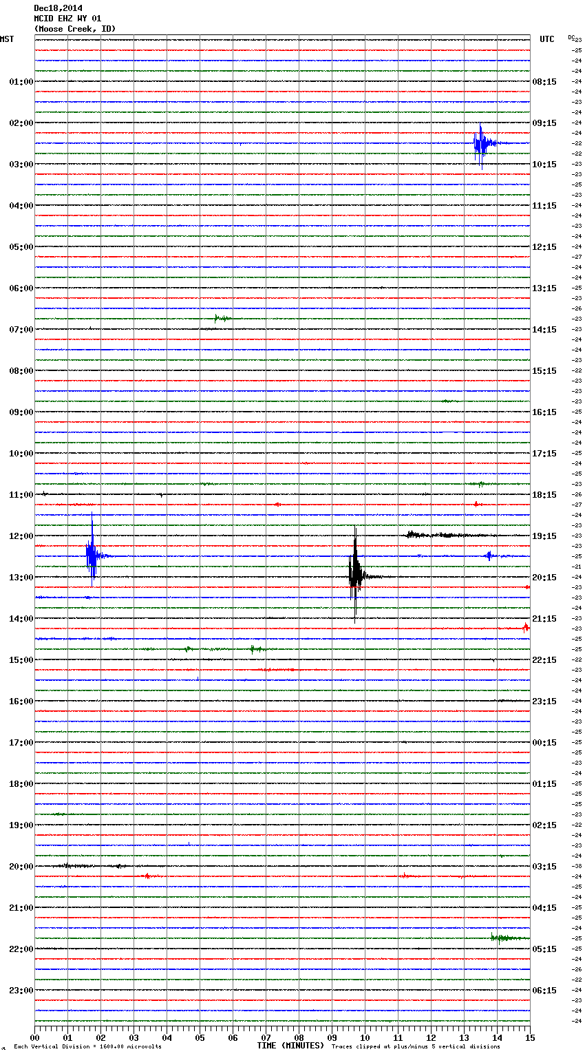Viewport: 585px width, 1056px height.
Task: Click the large black event near 13:00
Action: [356, 575]
